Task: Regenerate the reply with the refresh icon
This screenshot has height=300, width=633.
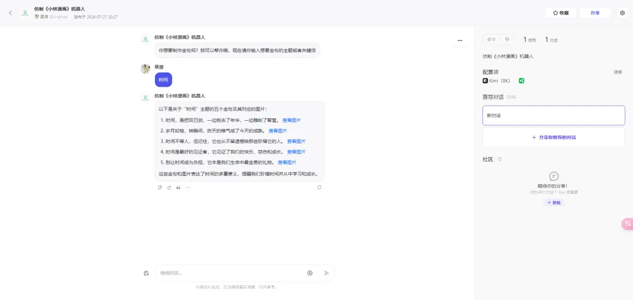Action: 319,187
